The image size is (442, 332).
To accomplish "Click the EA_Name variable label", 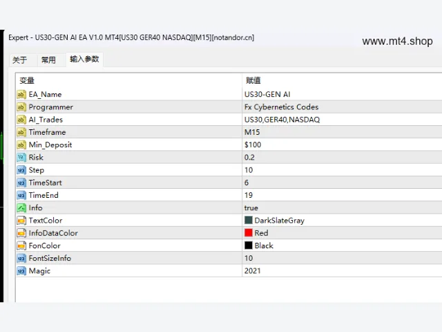I will coord(45,94).
